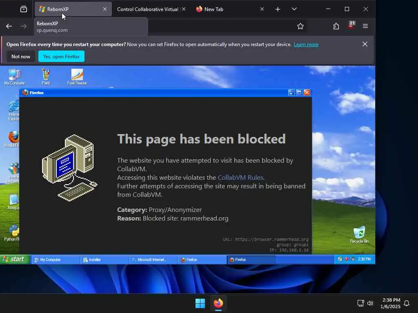The width and height of the screenshot is (418, 313).
Task: Select My Computer in XP taskbar
Action: [56, 260]
